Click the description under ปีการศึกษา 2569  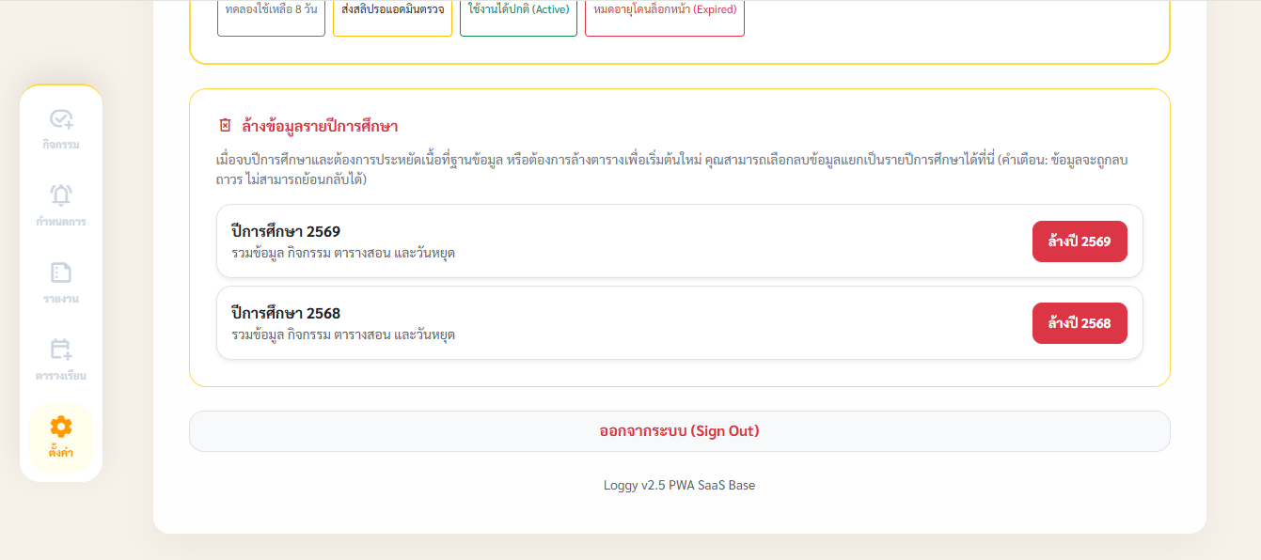click(343, 254)
